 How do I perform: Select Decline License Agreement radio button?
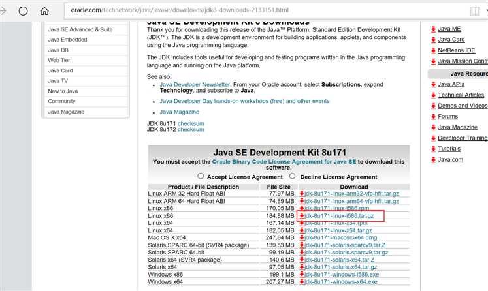tap(292, 176)
